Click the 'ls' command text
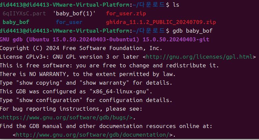The image size is (259, 140). (176, 5)
